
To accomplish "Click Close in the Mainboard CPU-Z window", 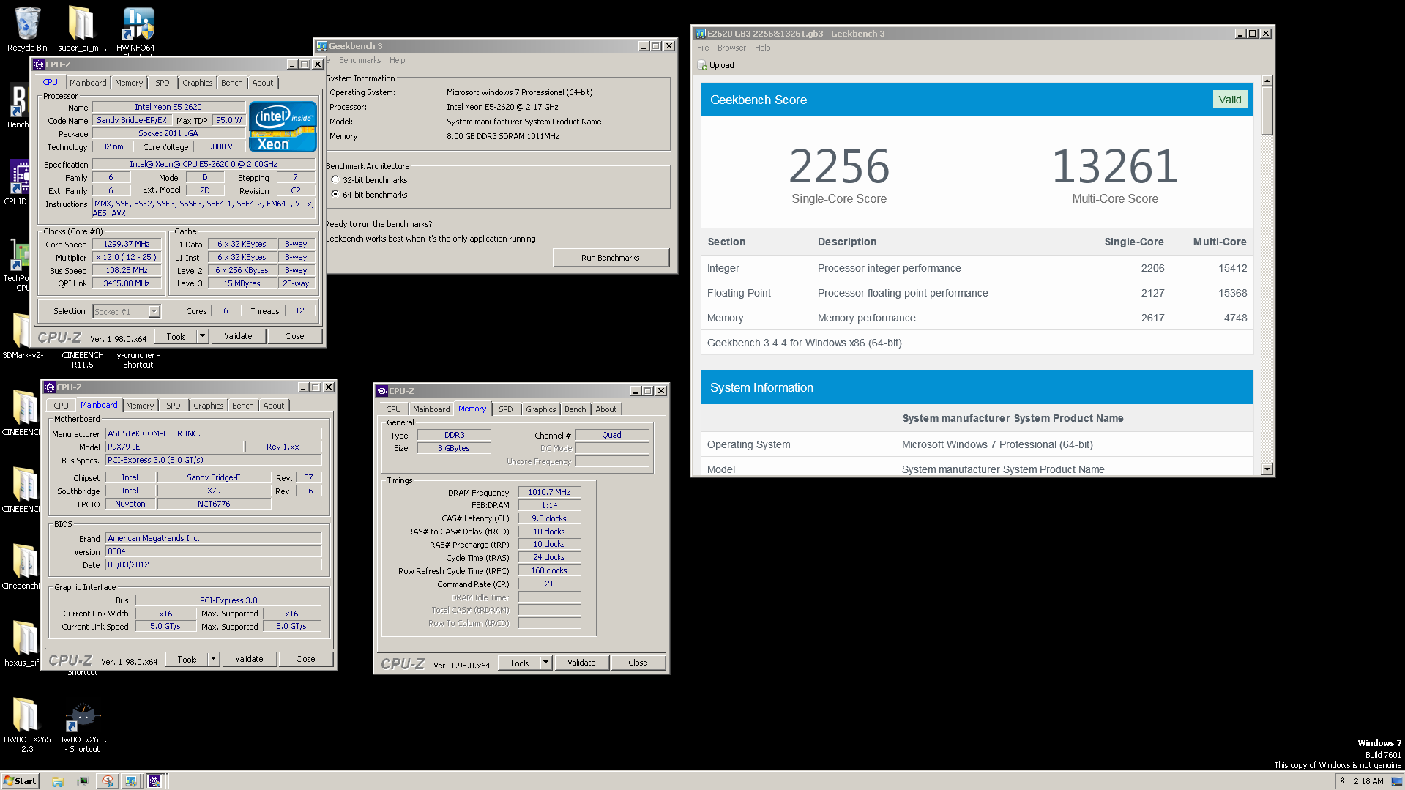I will [x=305, y=660].
